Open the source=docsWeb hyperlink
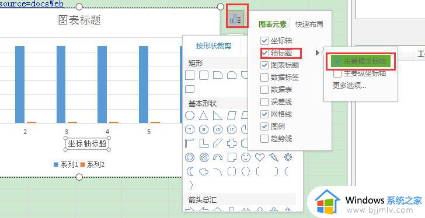This screenshot has height=218, width=425. click(32, 3)
